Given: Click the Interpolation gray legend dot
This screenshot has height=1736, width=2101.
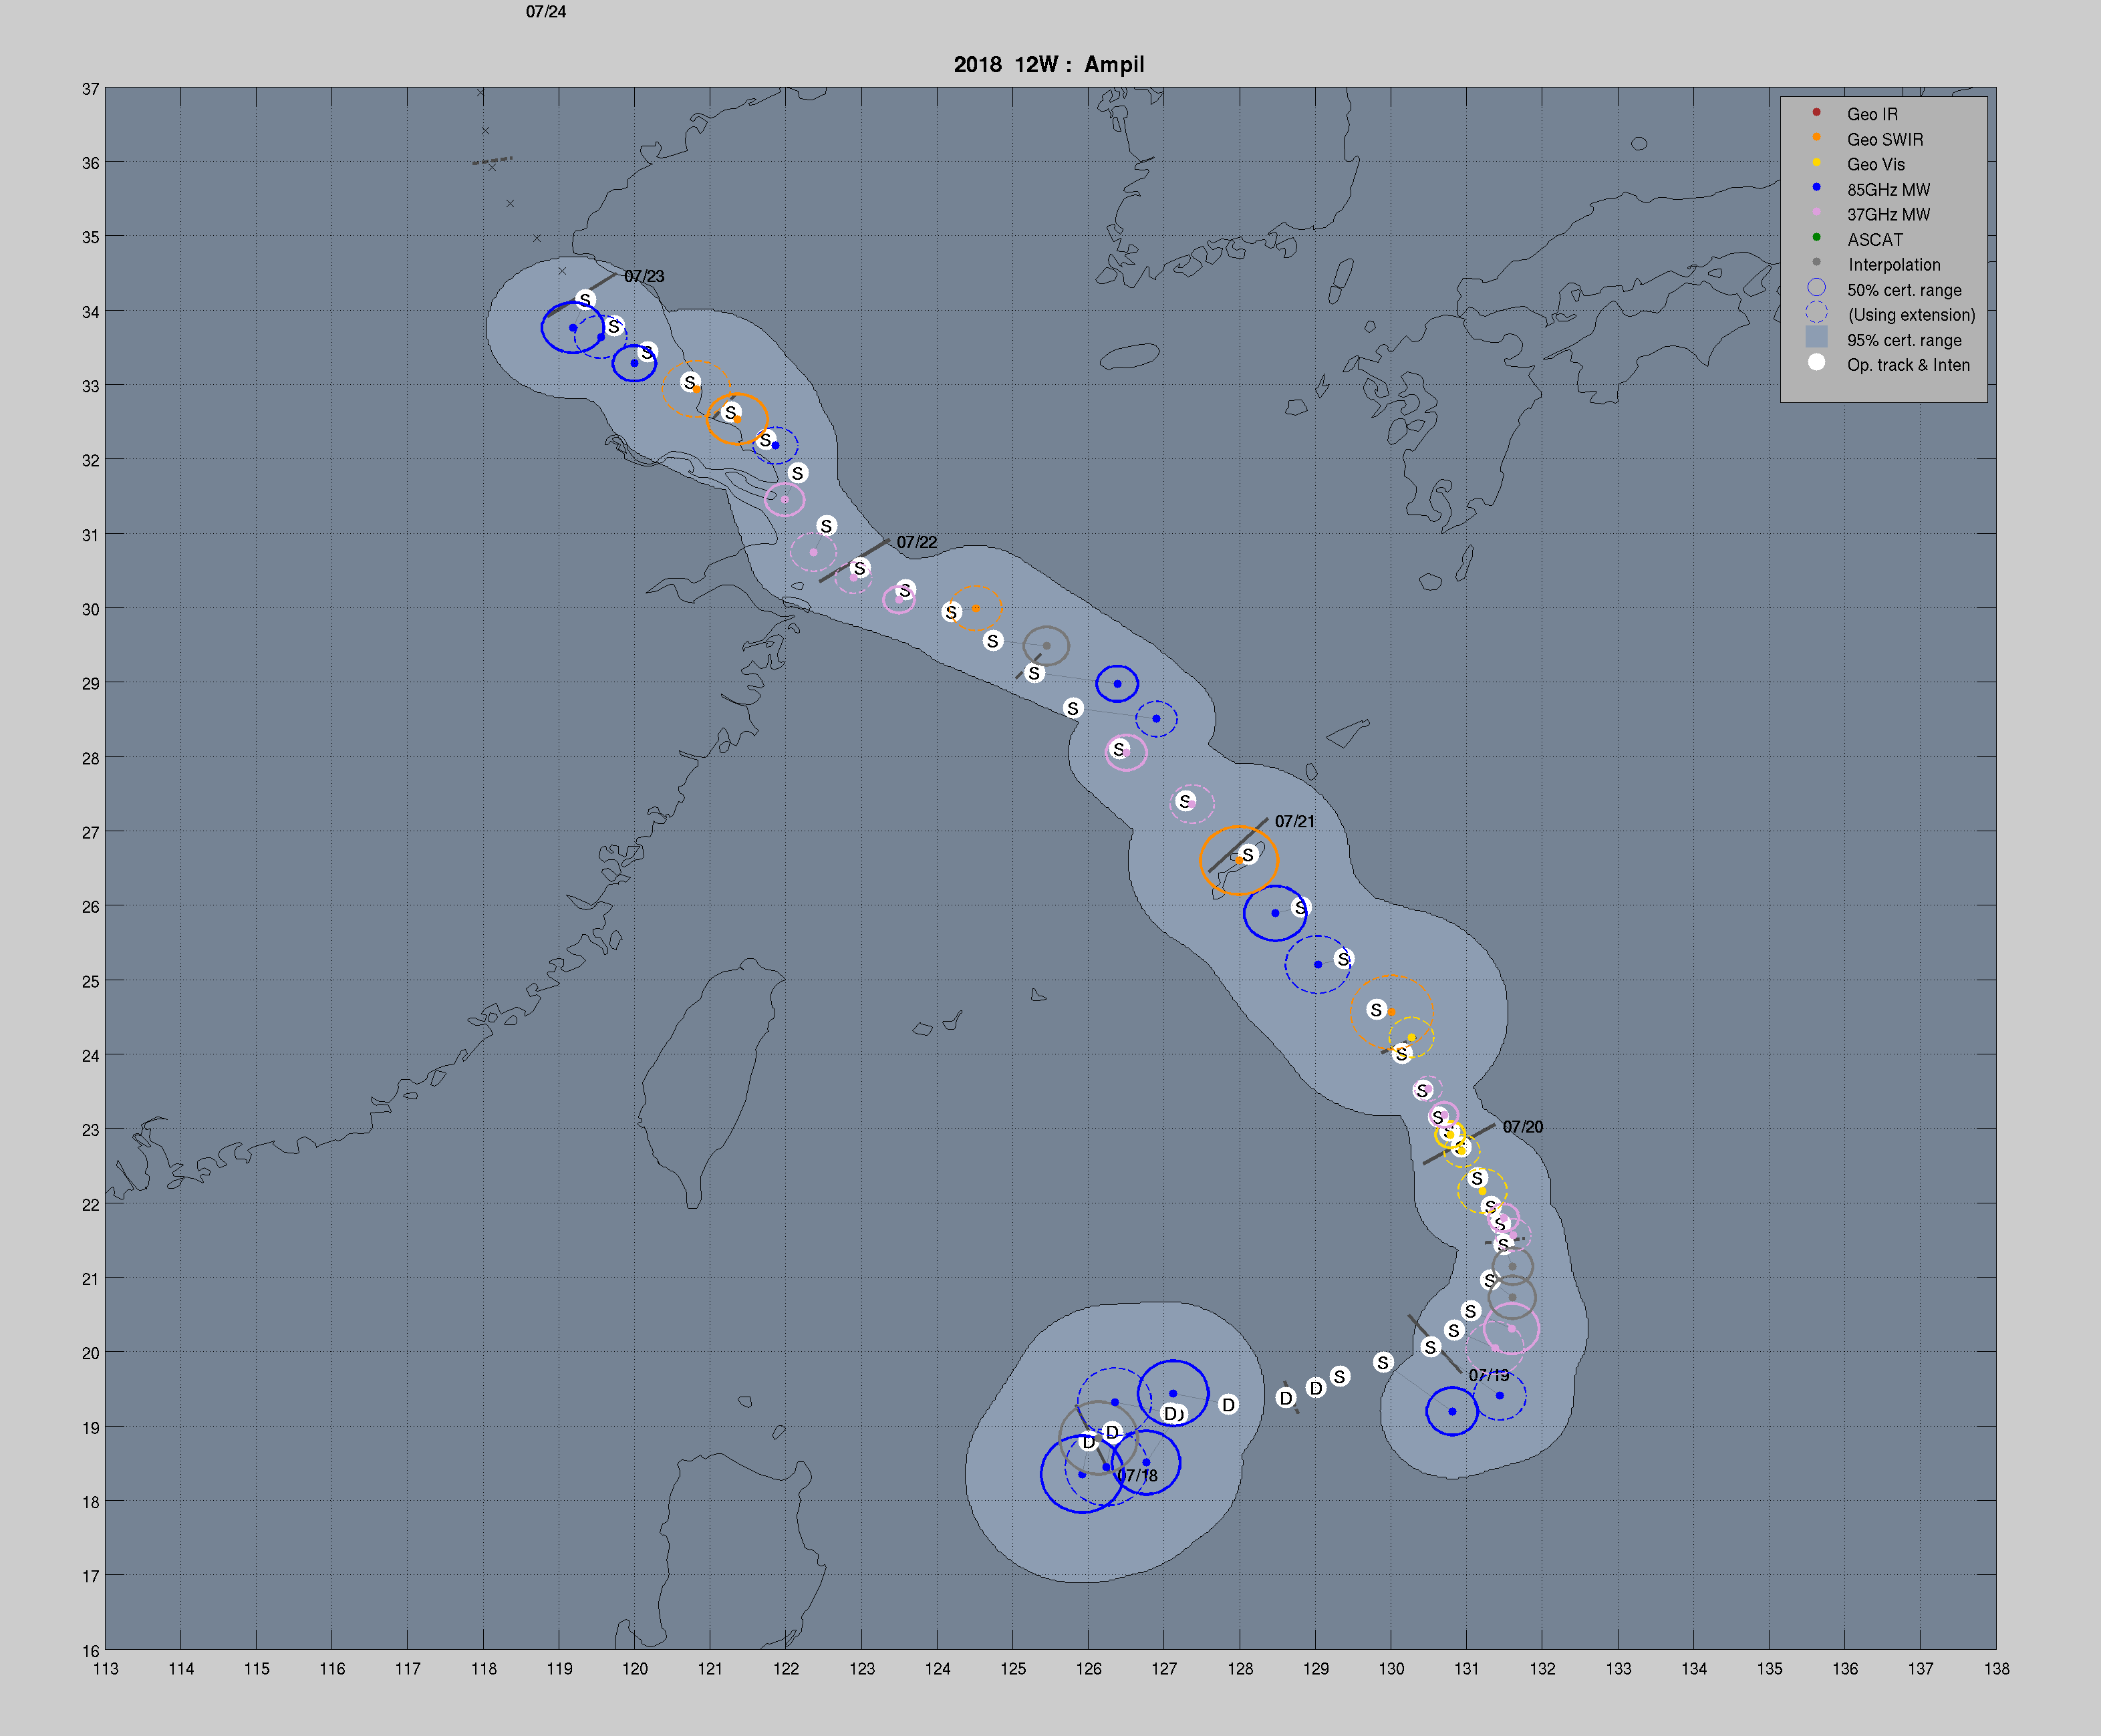Looking at the screenshot, I should tap(1816, 262).
